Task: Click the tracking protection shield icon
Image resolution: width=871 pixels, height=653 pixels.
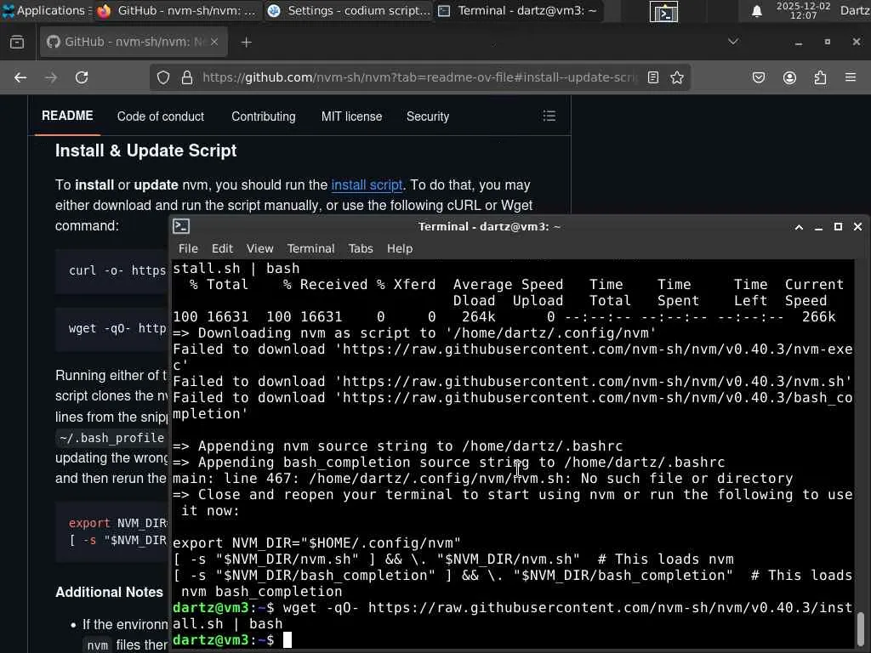Action: pyautogui.click(x=162, y=77)
